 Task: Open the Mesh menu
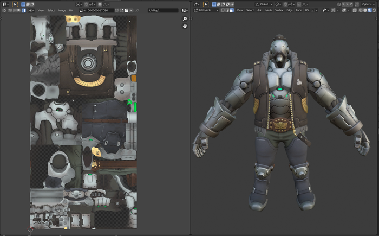tap(269, 10)
